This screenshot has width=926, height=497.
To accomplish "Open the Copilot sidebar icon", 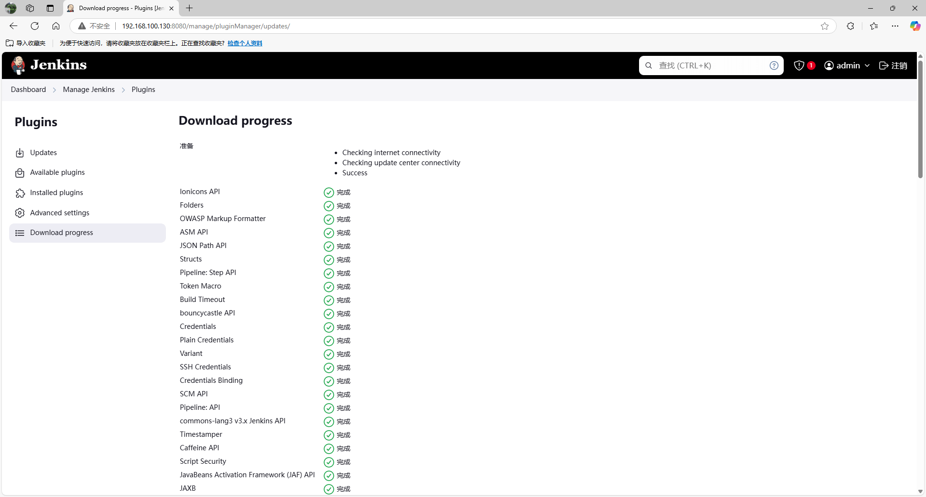I will [914, 26].
